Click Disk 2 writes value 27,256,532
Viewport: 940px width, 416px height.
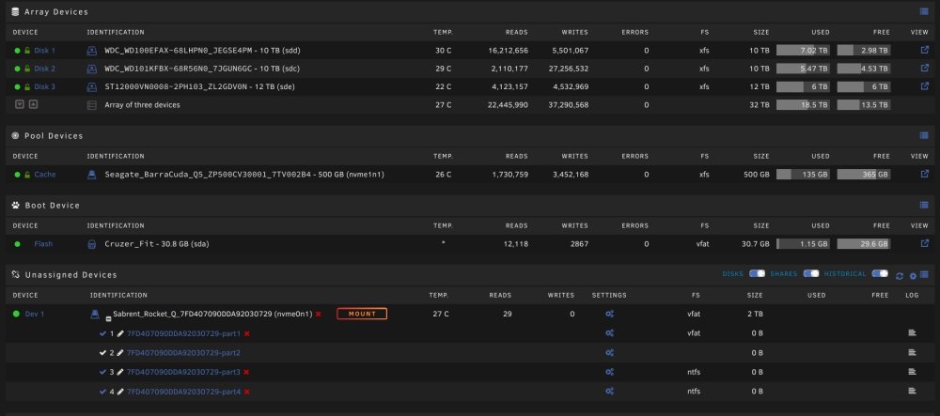[x=569, y=69]
